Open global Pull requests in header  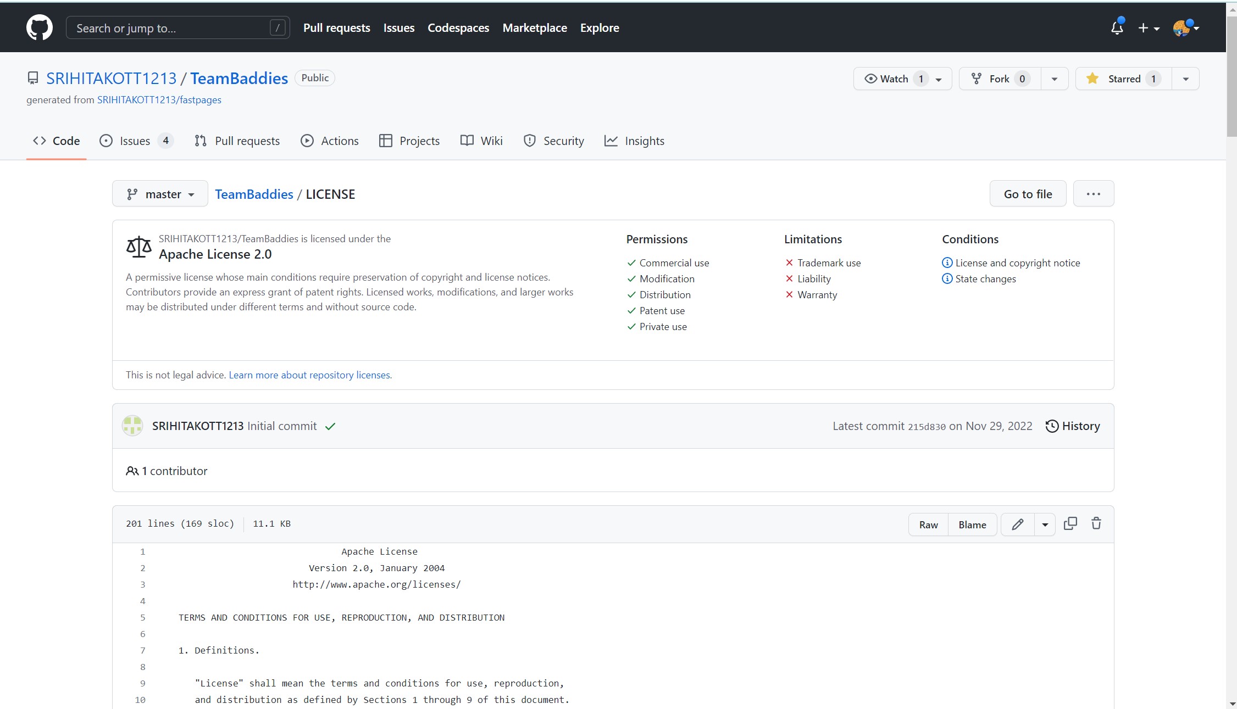click(336, 27)
